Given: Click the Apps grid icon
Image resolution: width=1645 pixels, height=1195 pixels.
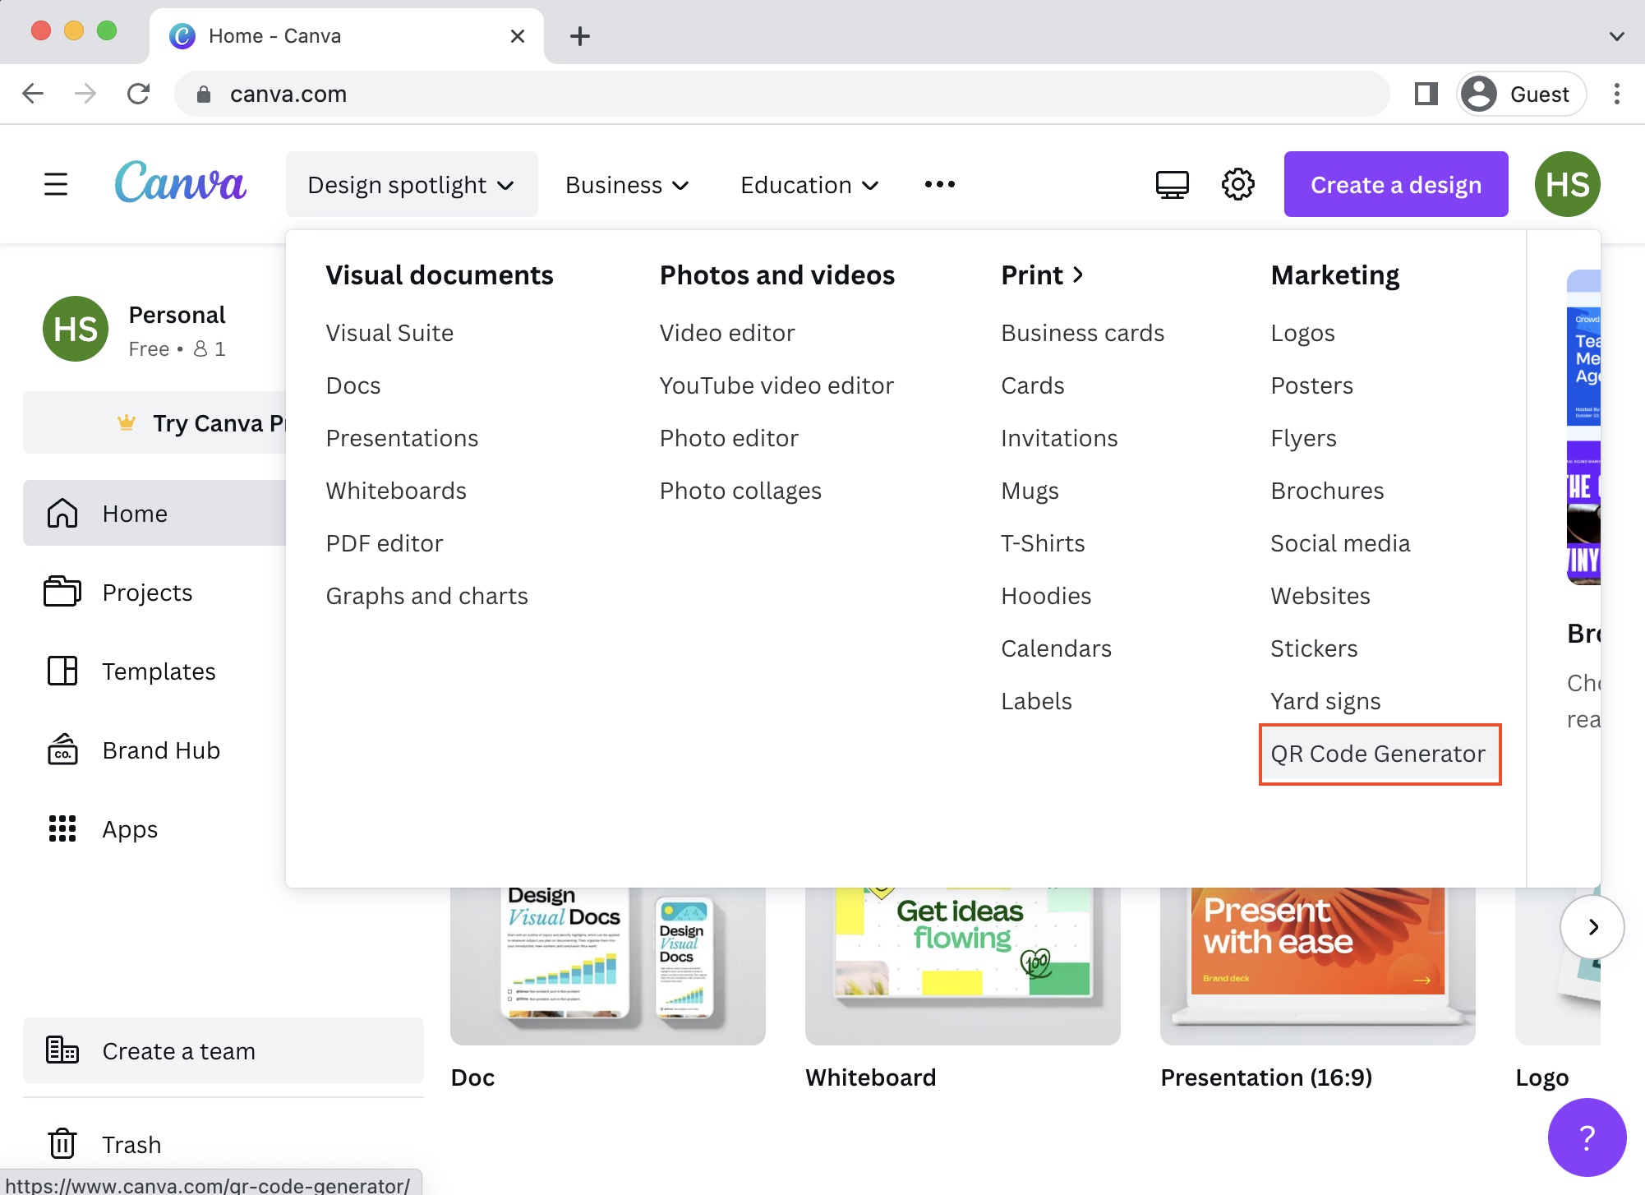Looking at the screenshot, I should coord(62,828).
